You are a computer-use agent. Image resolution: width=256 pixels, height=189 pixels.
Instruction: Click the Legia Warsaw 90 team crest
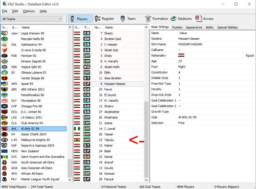pos(5,33)
